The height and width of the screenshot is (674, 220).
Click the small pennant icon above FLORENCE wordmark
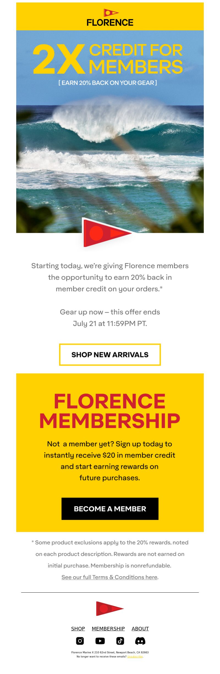pos(111,13)
